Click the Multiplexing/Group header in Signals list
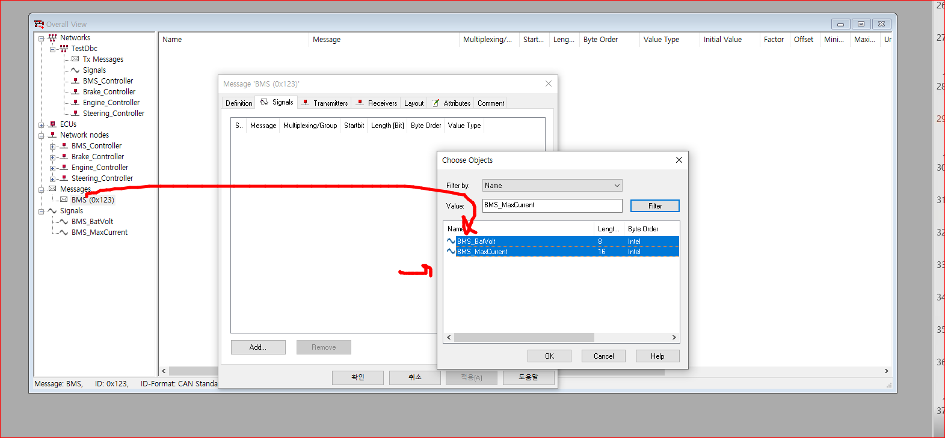The image size is (945, 438). pyautogui.click(x=310, y=126)
